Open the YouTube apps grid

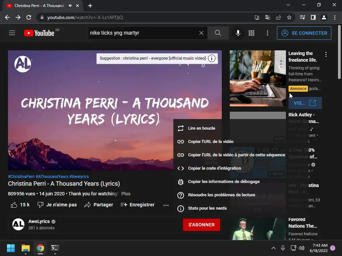251,33
